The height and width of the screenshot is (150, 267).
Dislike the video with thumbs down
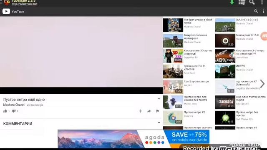coord(14,111)
